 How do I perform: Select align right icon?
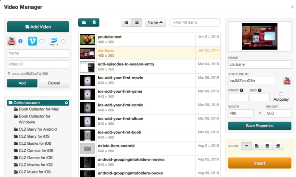point(278,146)
